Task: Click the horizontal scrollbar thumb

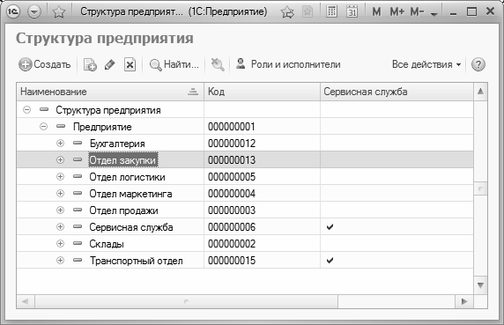Action: pos(187,301)
